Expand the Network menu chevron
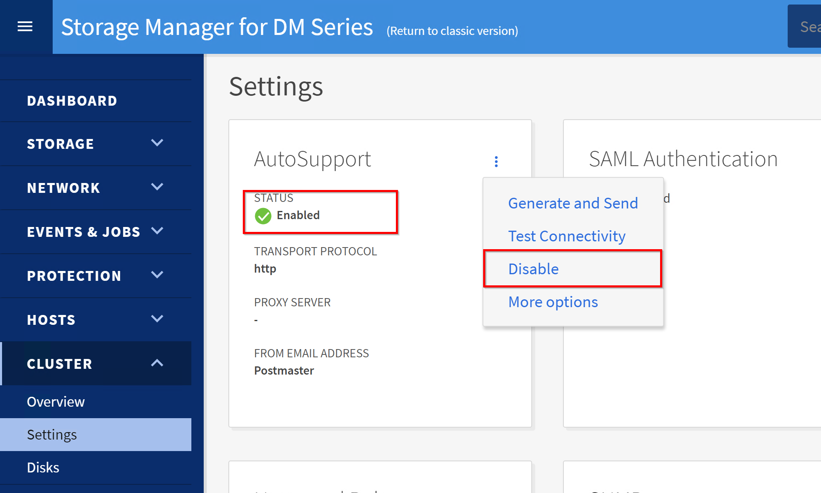Image resolution: width=821 pixels, height=493 pixels. pos(157,187)
